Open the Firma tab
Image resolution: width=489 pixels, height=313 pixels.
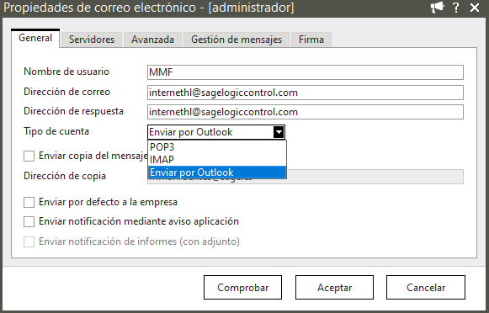(311, 40)
